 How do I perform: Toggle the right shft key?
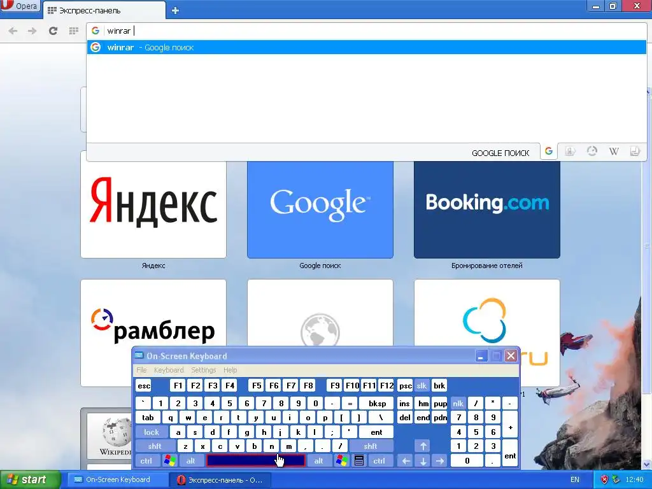pyautogui.click(x=370, y=446)
